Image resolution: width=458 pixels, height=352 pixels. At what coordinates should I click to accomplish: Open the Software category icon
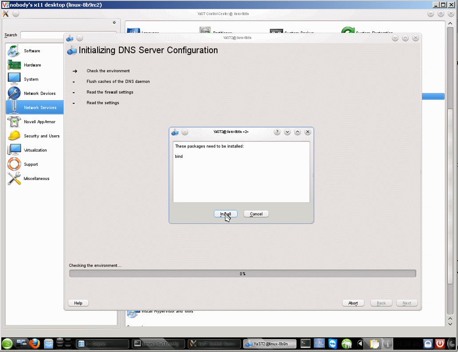[x=14, y=51]
